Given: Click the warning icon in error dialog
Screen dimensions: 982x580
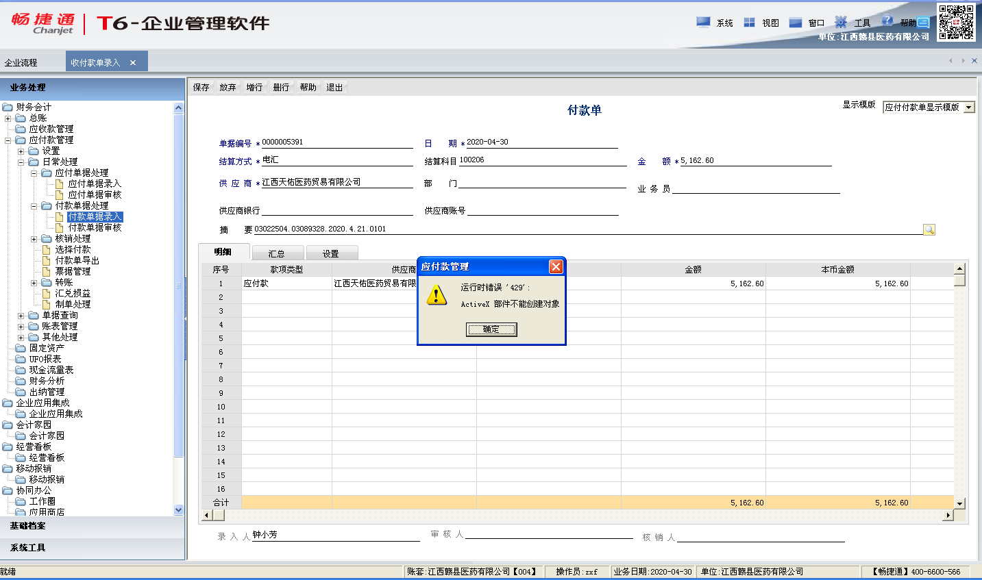Looking at the screenshot, I should click(437, 295).
